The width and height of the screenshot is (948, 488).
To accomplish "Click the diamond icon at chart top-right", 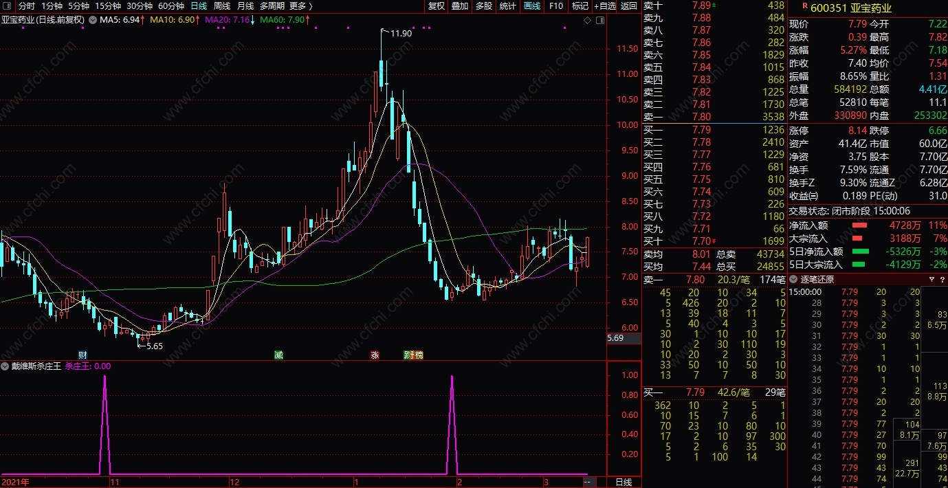I will tap(587, 21).
